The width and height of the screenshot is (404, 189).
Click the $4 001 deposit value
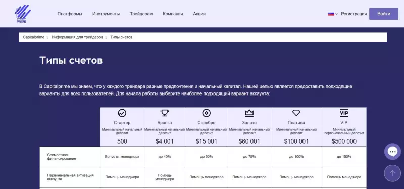(165, 141)
